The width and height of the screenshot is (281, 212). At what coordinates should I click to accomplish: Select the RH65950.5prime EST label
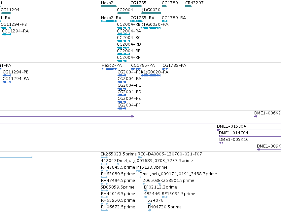pyautogui.click(x=118, y=200)
